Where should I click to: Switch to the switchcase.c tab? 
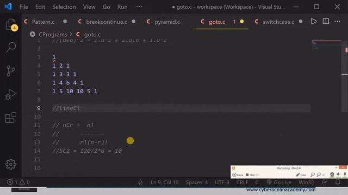click(x=278, y=22)
